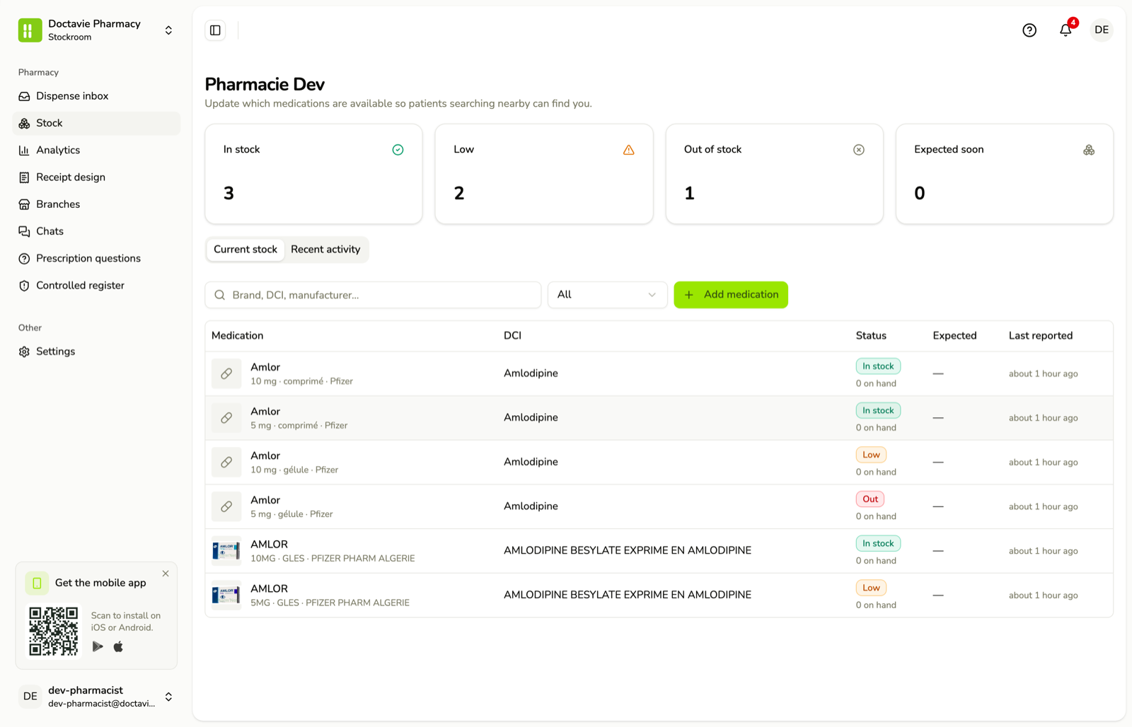Open AMLOR 5MG GLES product thumbnail
Image resolution: width=1132 pixels, height=727 pixels.
coord(226,595)
